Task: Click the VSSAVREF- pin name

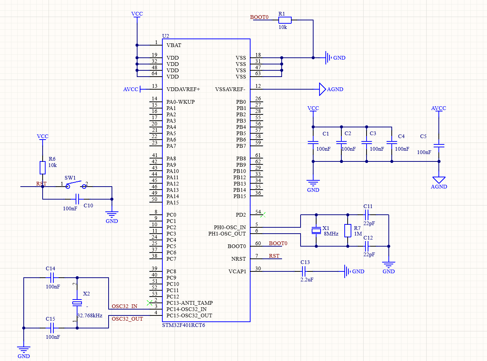Action: click(230, 89)
